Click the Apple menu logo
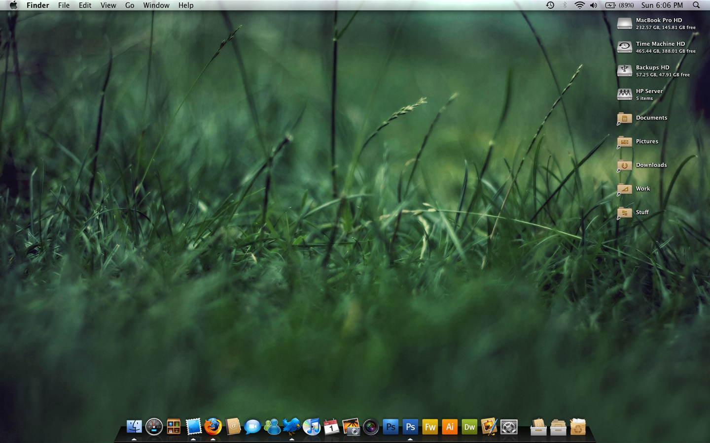The width and height of the screenshot is (710, 443). point(13,5)
